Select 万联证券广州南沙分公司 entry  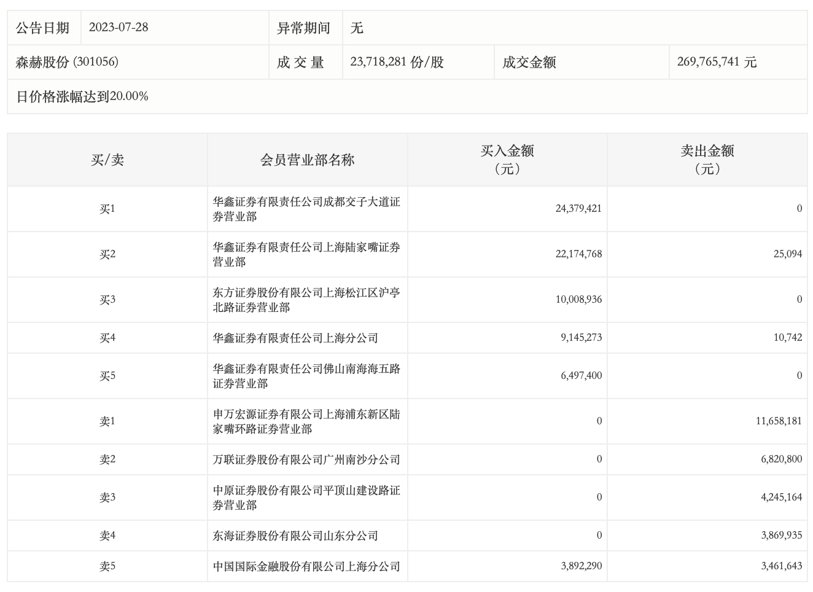coord(306,459)
